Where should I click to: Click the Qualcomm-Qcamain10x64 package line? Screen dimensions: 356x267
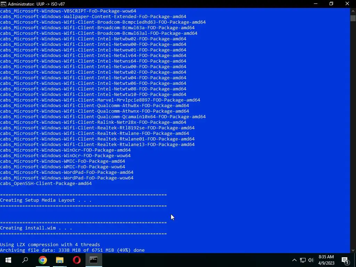coord(103,117)
